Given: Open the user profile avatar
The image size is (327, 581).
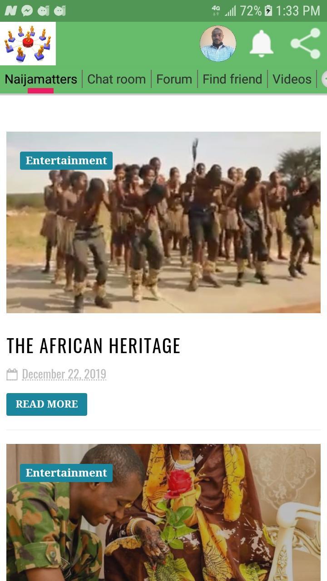Looking at the screenshot, I should [x=218, y=44].
